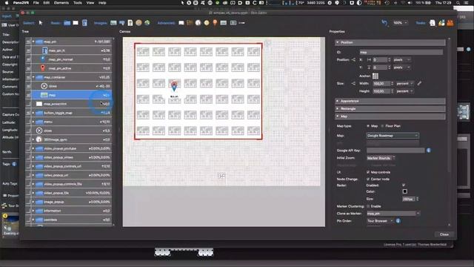Click the link icon beside Position
This screenshot has width=474, height=267.
[353, 59]
